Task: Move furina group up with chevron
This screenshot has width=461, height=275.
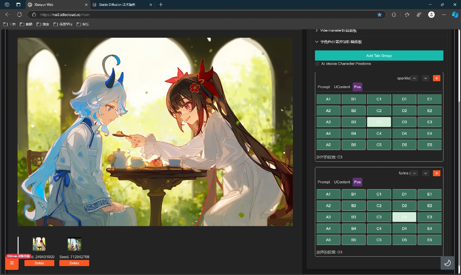Action: tap(414, 173)
